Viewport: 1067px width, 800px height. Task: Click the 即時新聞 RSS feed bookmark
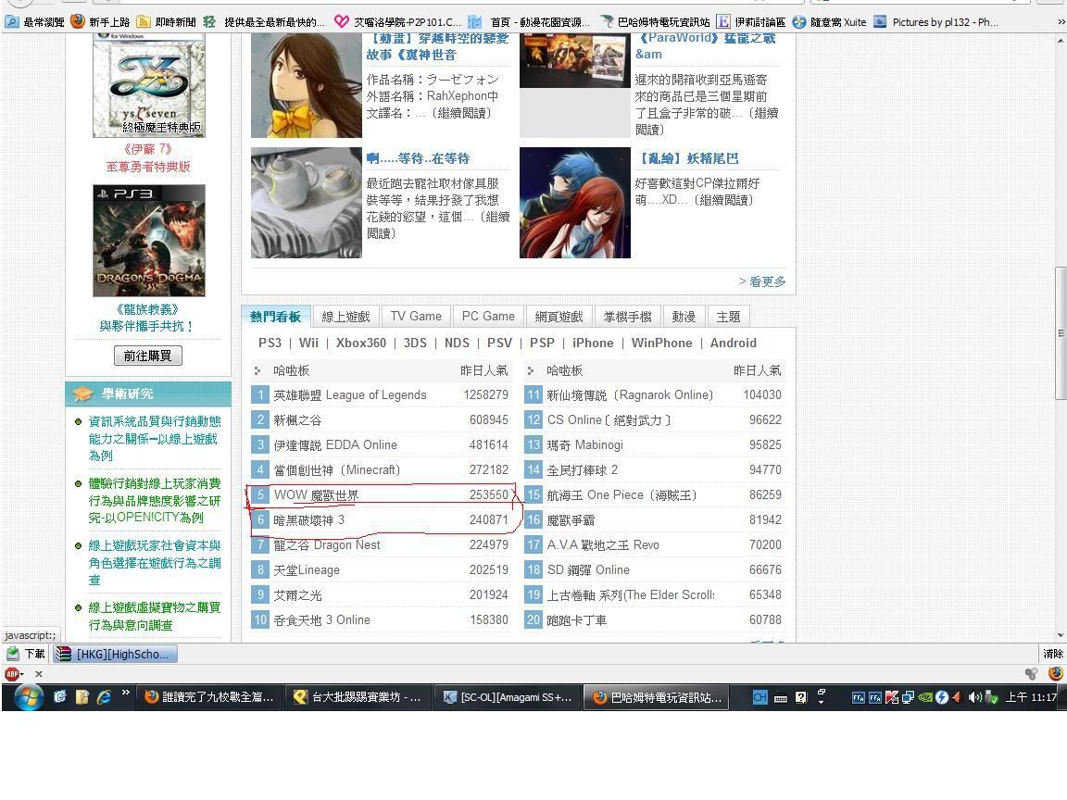166,21
